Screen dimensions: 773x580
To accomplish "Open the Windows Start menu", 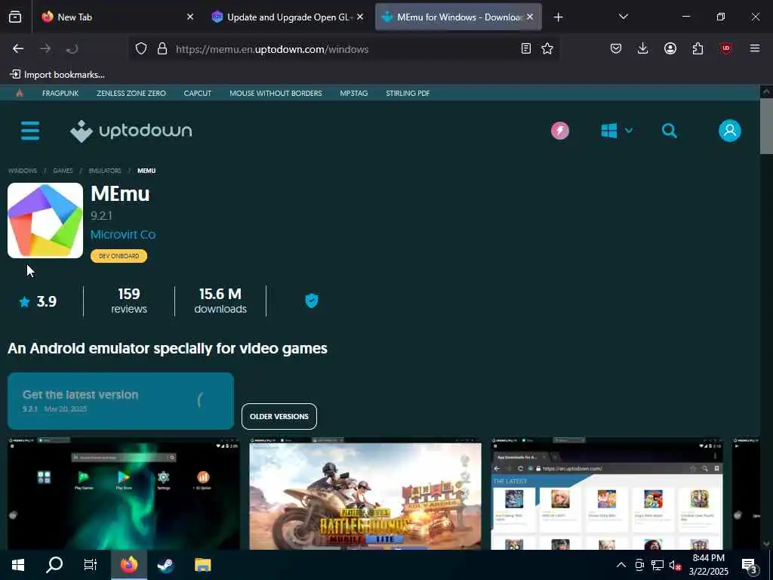I will pyautogui.click(x=18, y=565).
